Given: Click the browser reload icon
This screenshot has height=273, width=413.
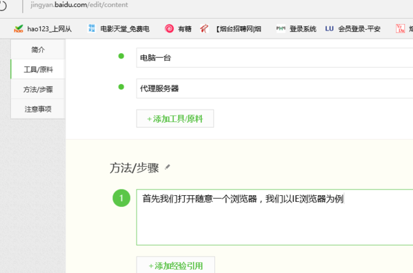Looking at the screenshot, I should point(2,6).
